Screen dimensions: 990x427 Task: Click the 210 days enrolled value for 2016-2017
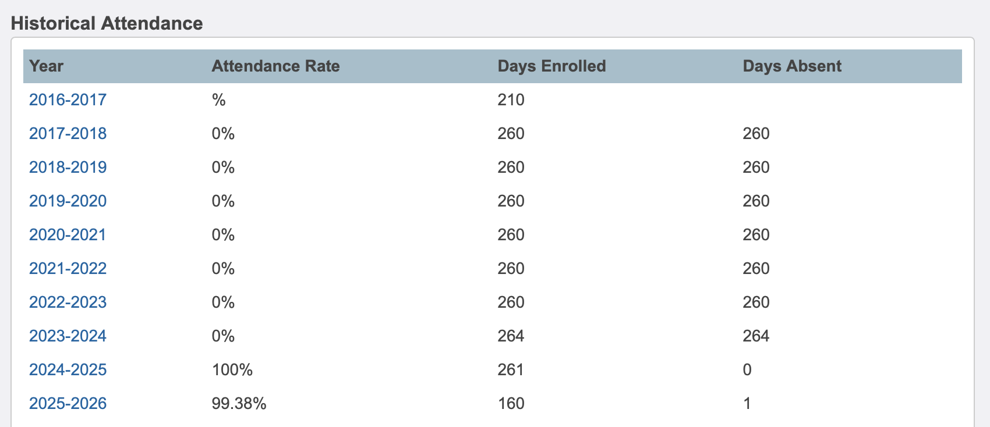coord(511,99)
